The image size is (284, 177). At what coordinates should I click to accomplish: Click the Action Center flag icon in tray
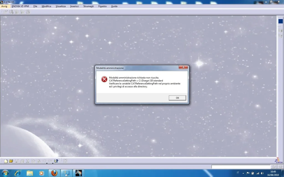point(248,173)
